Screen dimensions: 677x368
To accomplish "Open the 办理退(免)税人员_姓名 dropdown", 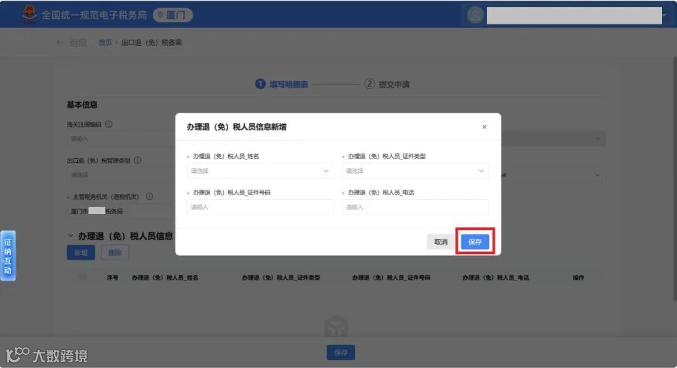I will click(260, 171).
